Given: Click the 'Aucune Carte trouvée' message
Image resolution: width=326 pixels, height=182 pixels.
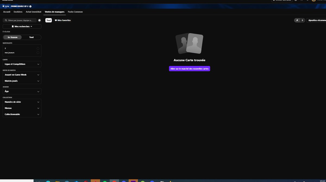Looking at the screenshot, I should [x=189, y=60].
